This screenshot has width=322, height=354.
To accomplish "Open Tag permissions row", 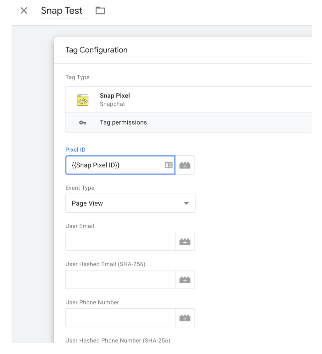I will (x=188, y=122).
